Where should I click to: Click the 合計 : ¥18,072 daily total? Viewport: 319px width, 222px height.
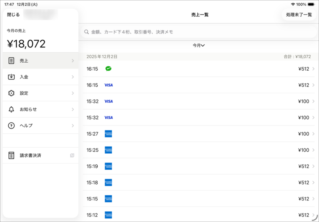(x=297, y=57)
